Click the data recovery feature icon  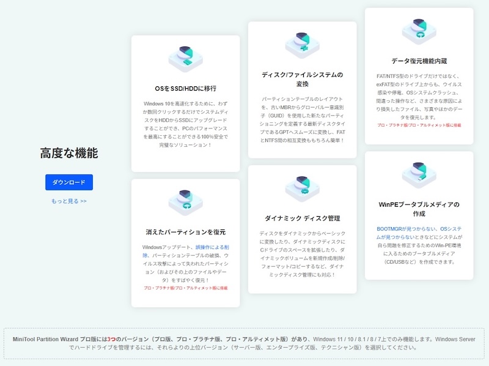point(419,32)
